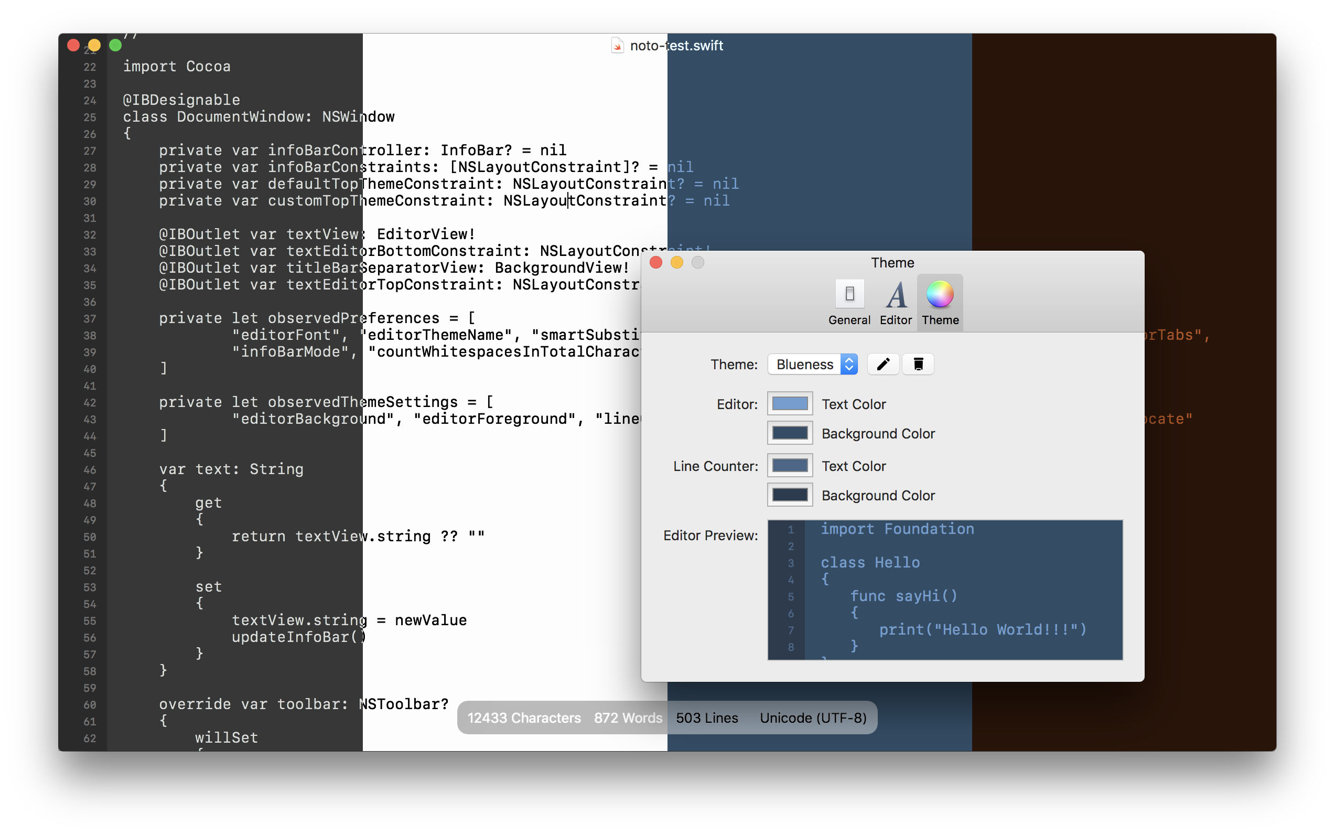
Task: Click the 503 Lines info bar item
Action: [x=707, y=718]
